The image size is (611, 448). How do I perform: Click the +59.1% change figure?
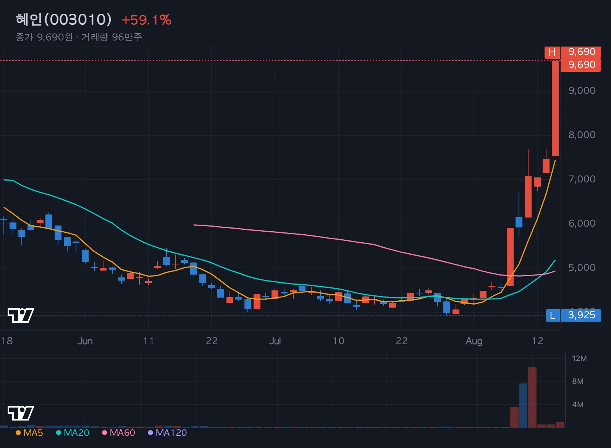click(x=147, y=20)
